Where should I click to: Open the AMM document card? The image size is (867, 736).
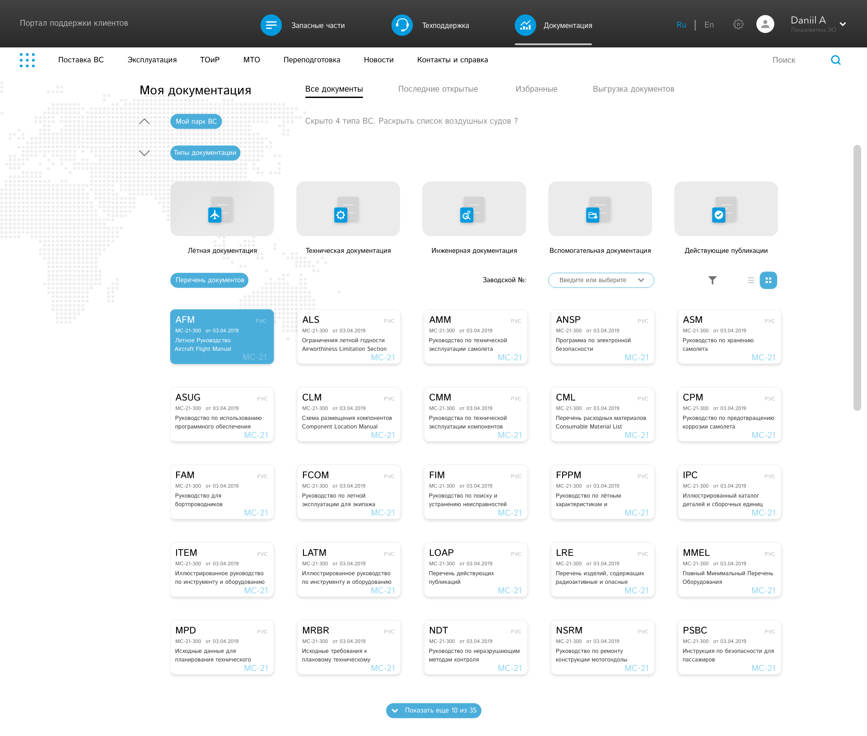click(x=475, y=336)
